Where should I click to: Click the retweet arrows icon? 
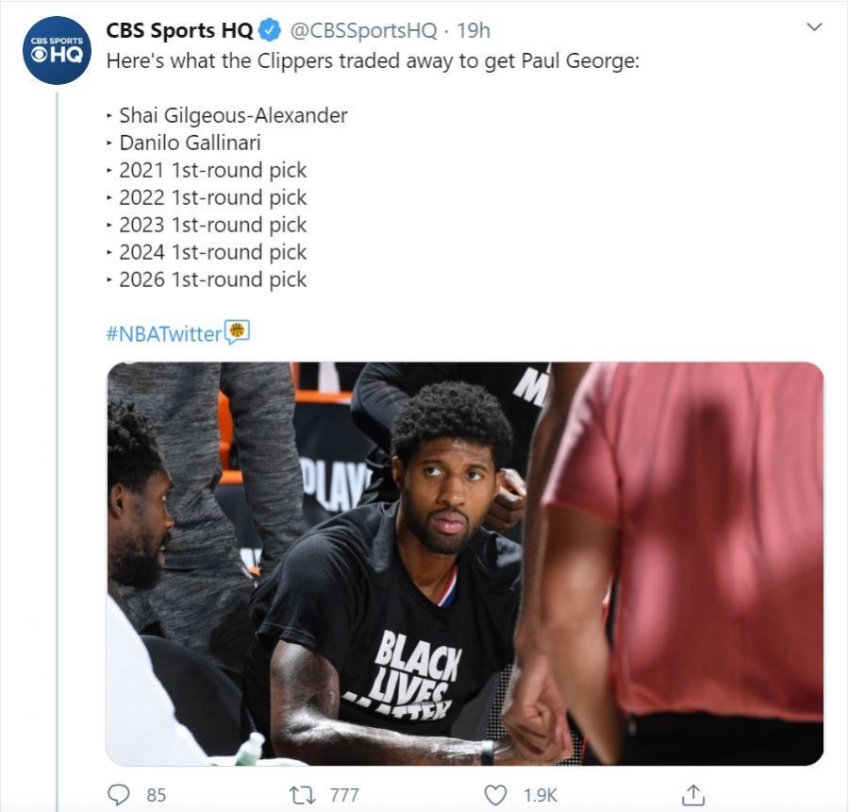point(302,795)
